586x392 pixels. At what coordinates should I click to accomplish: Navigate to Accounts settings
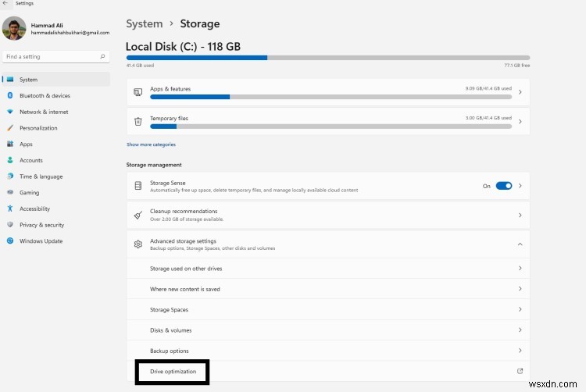[56, 160]
